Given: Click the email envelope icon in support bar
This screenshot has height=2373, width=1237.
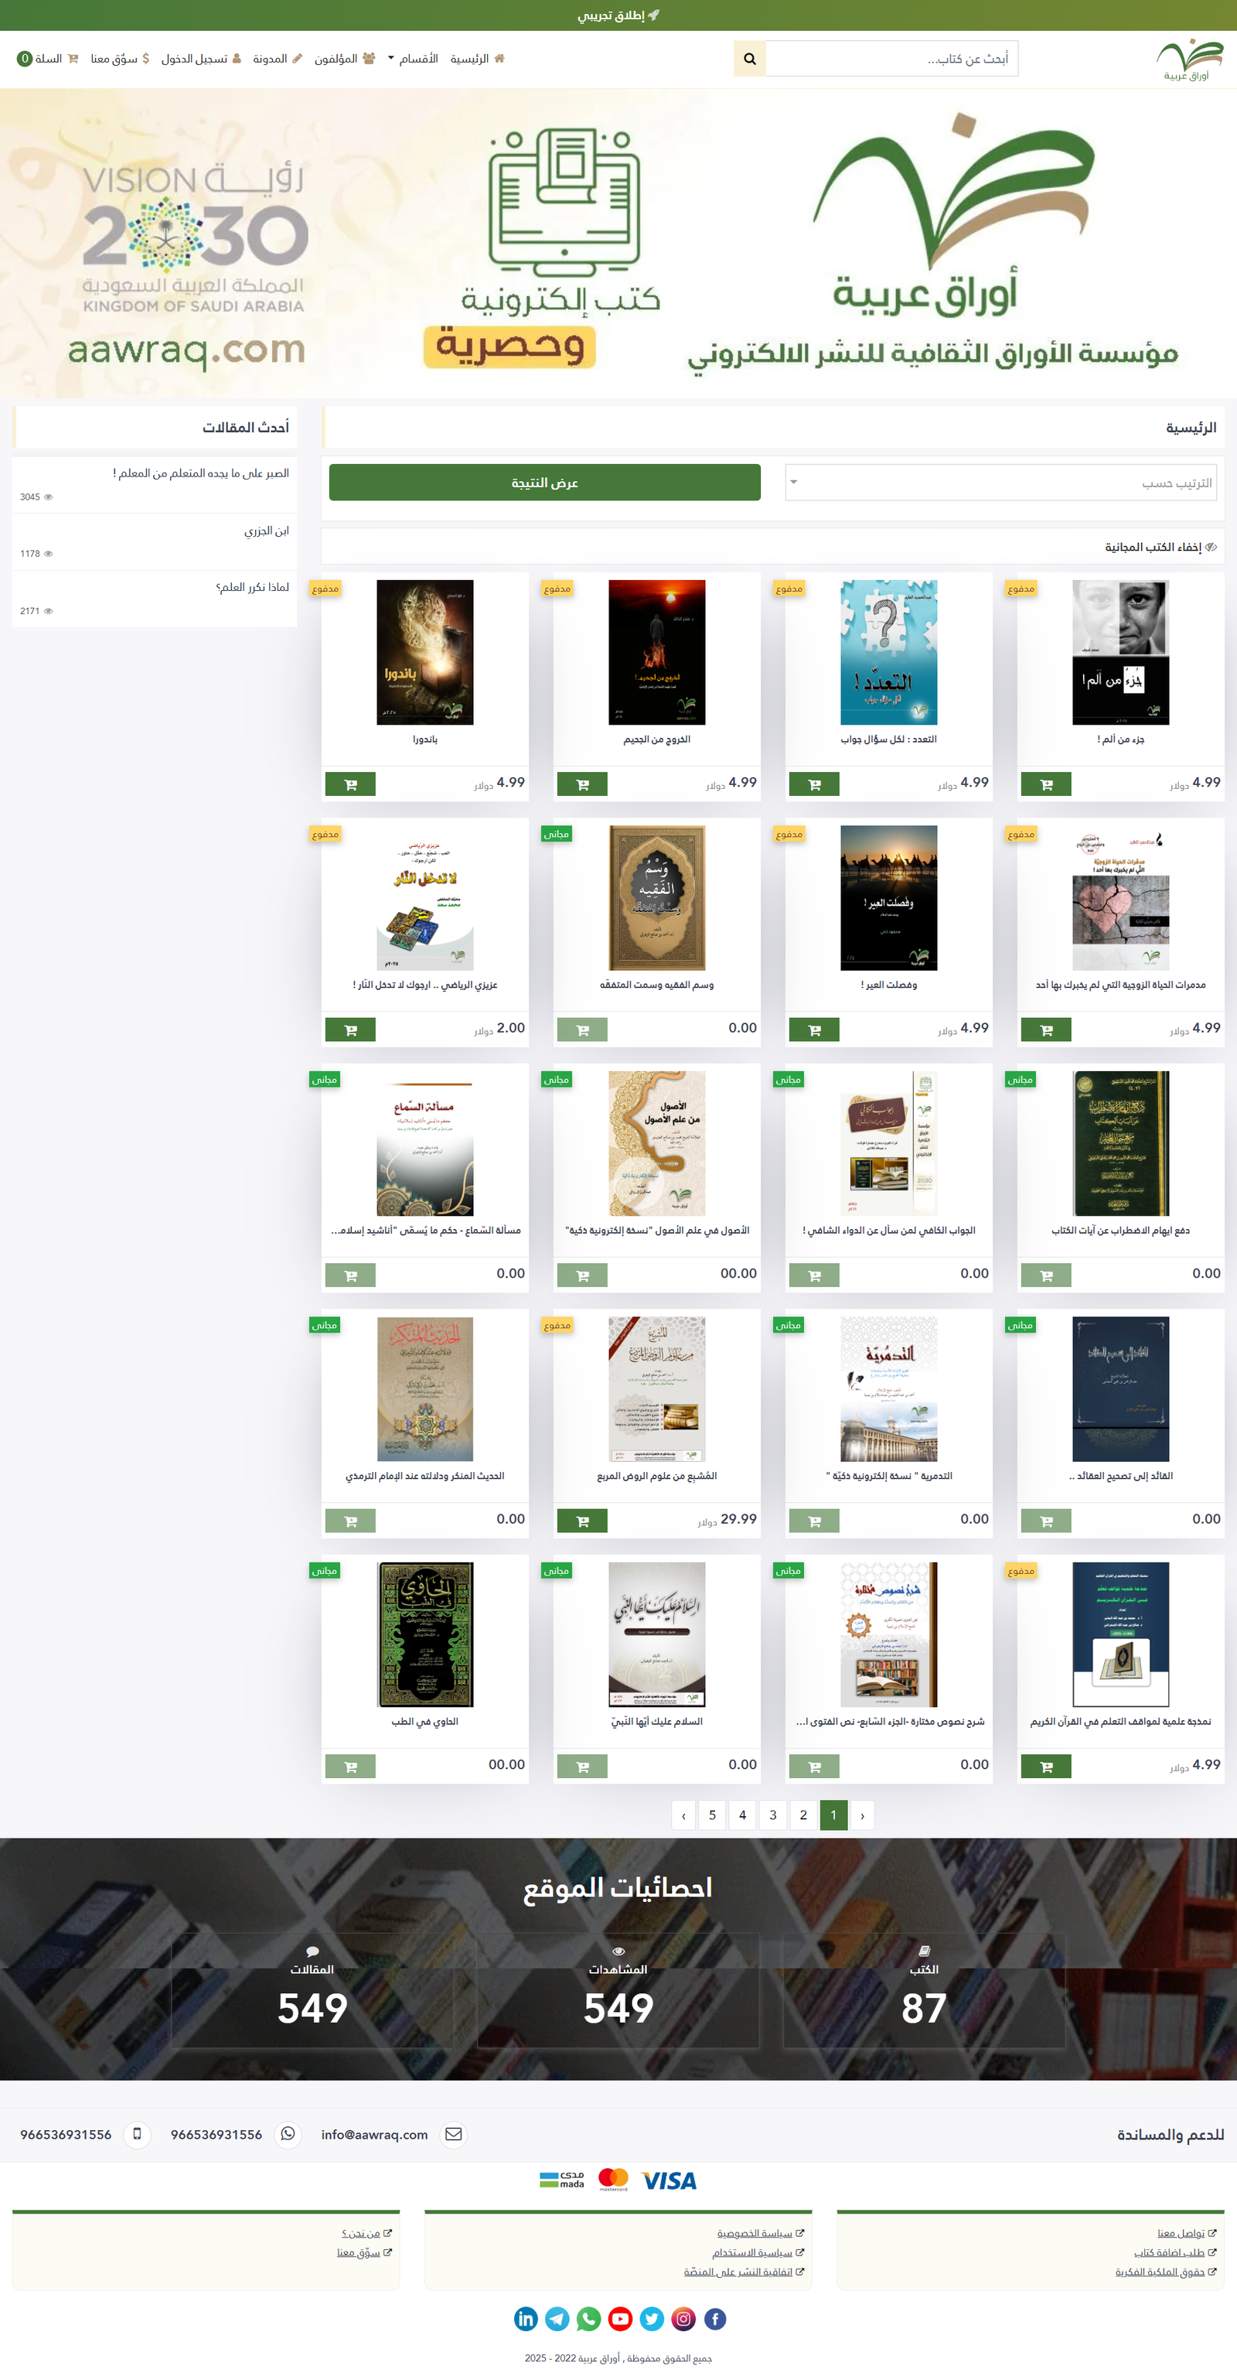Looking at the screenshot, I should pyautogui.click(x=453, y=2133).
